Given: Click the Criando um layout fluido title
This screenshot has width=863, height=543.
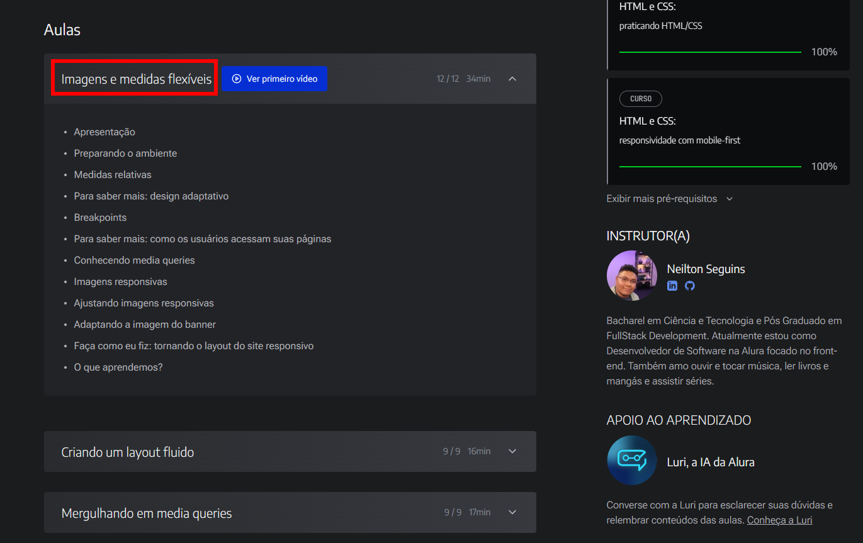Looking at the screenshot, I should coord(128,452).
